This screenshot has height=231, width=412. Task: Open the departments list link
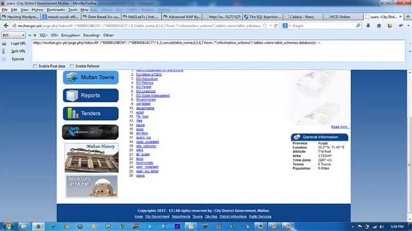click(145, 108)
